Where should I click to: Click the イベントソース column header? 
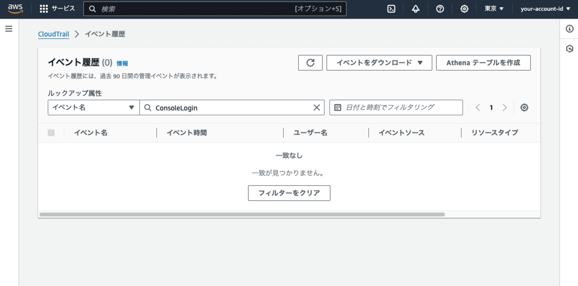tap(402, 133)
